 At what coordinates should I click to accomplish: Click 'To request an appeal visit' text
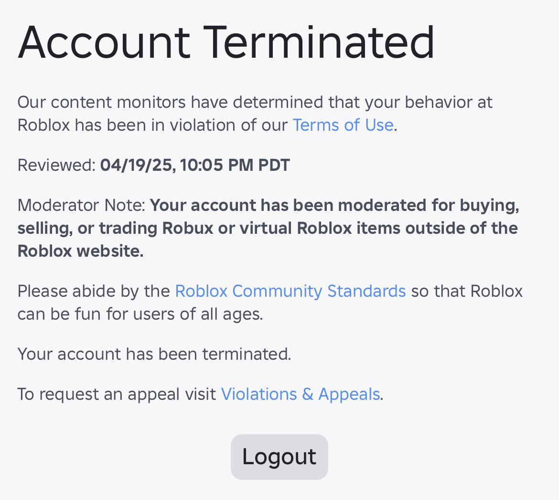coord(117,394)
